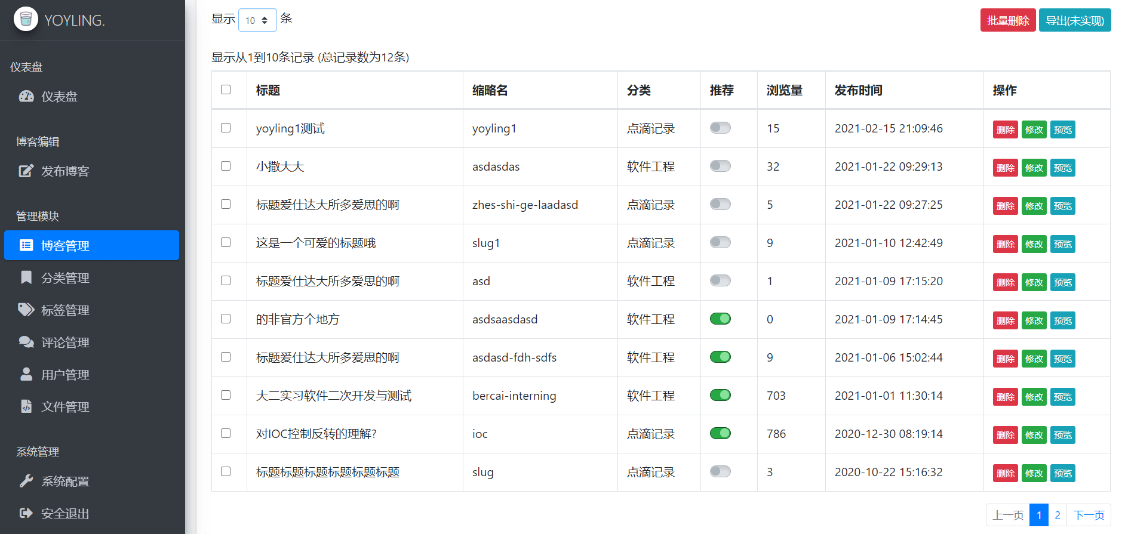Click the title 大二实习软件二次开发与测试
Screen dimensions: 1125x534
click(x=334, y=396)
